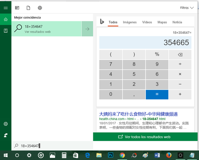The width and height of the screenshot is (199, 160).
Task: Click the plus key on calculator
Action: pos(180,95)
